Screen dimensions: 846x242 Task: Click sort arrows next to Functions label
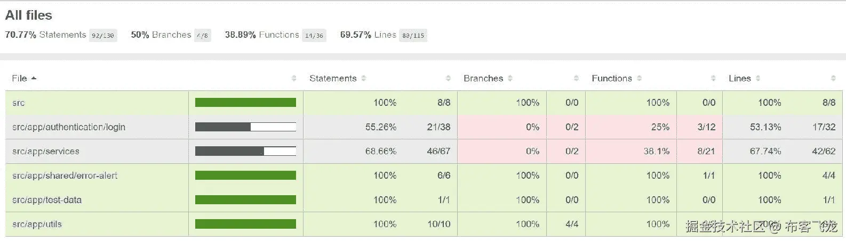(x=639, y=78)
